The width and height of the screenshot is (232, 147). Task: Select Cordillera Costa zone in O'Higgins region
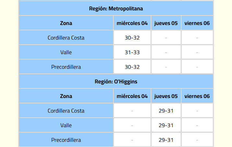[x=66, y=111]
